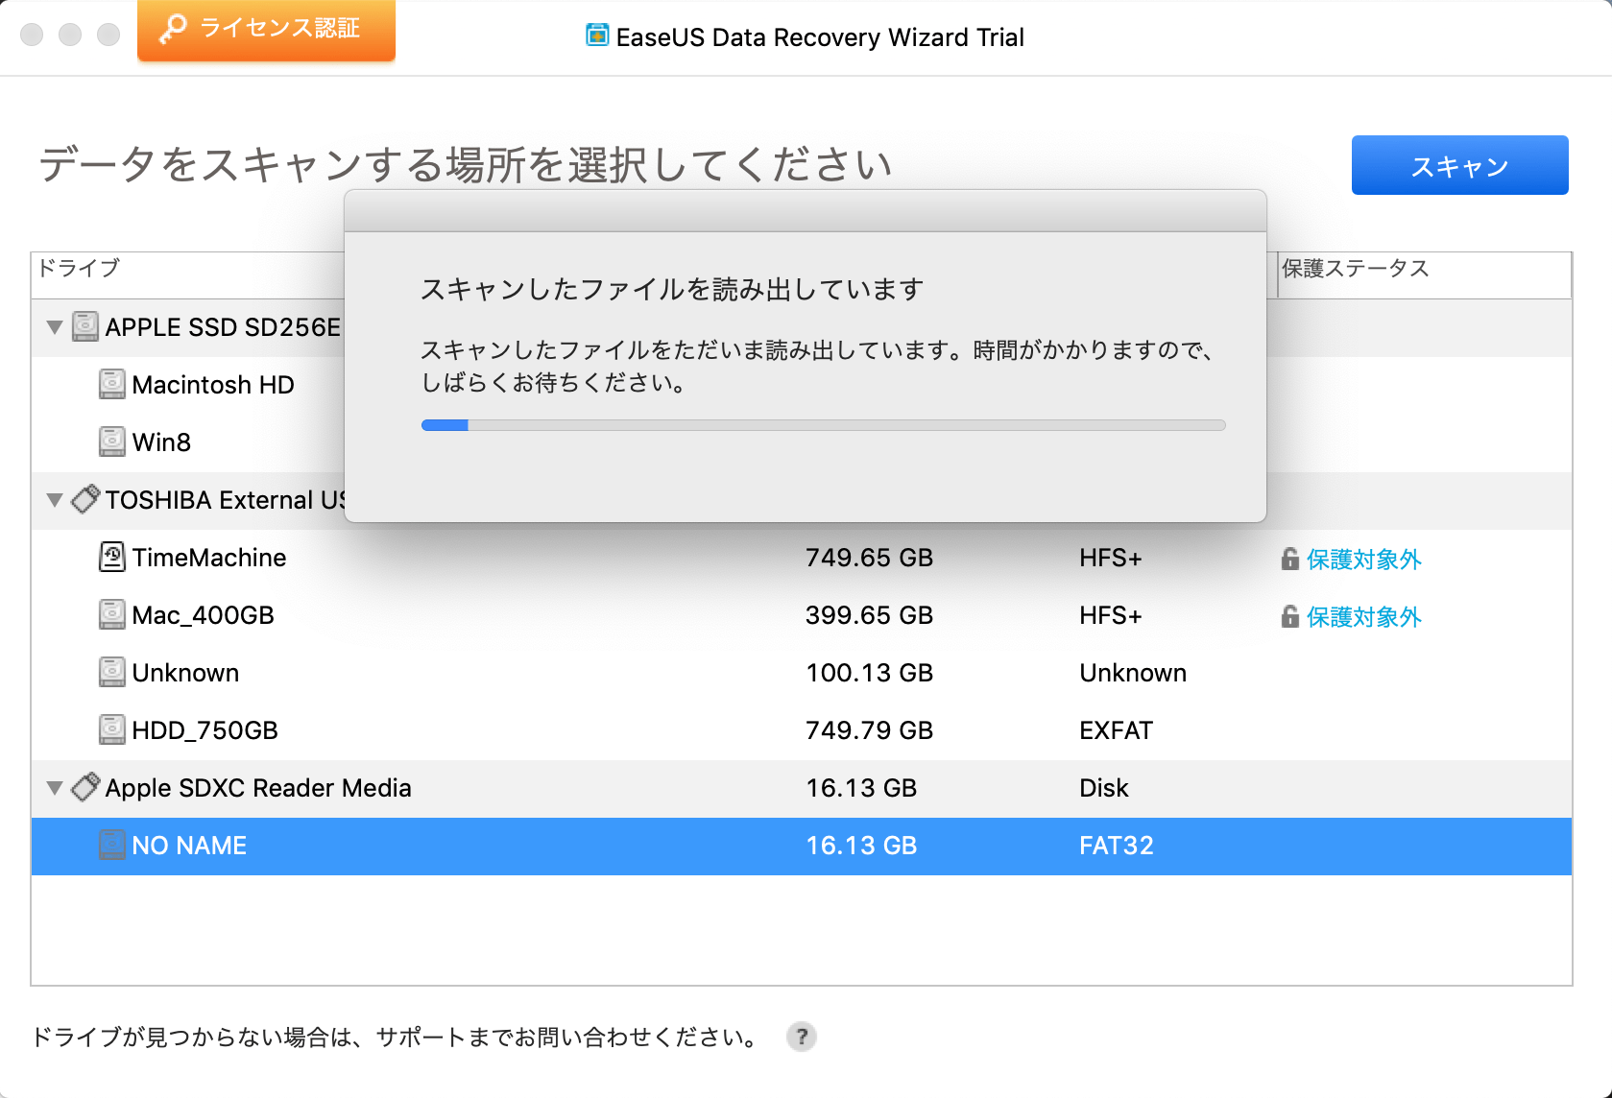Click the heading データをスキャンする場所を選択してください

click(x=466, y=164)
